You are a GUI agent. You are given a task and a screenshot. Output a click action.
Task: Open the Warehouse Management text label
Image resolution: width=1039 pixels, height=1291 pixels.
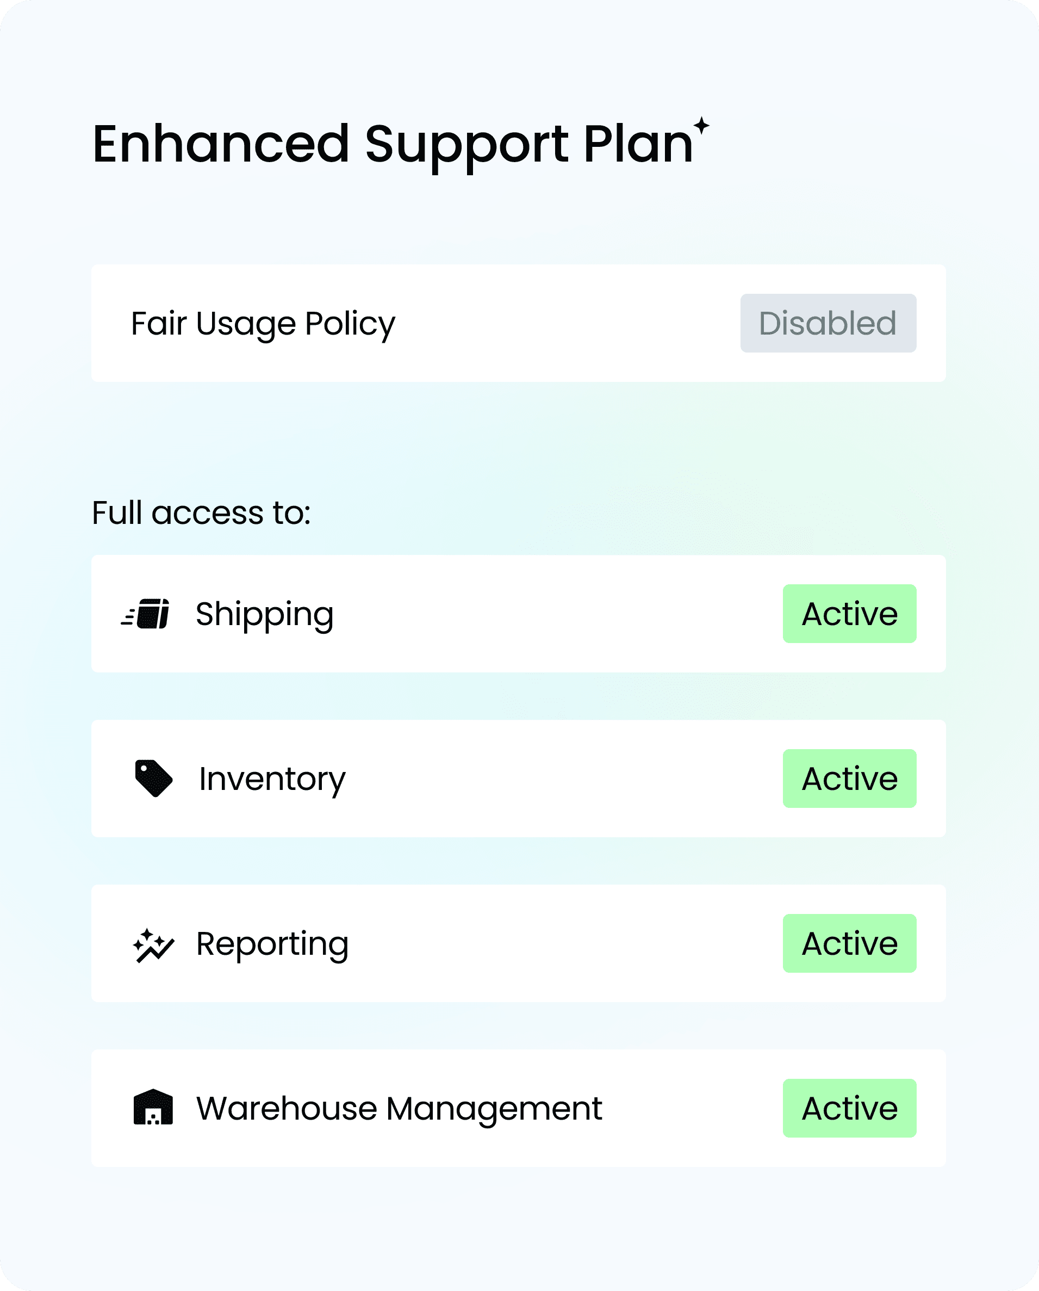pyautogui.click(x=399, y=1108)
